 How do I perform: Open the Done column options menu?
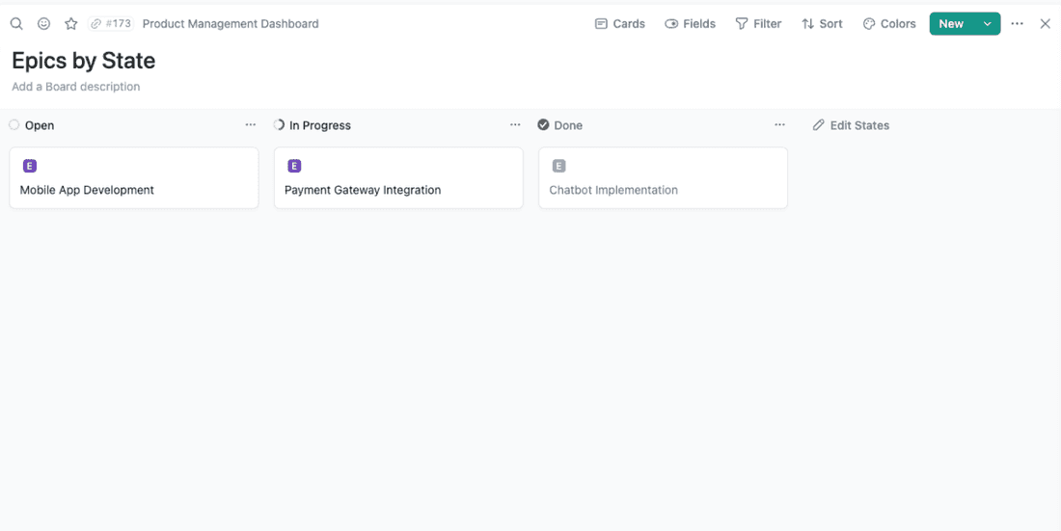[x=779, y=125]
